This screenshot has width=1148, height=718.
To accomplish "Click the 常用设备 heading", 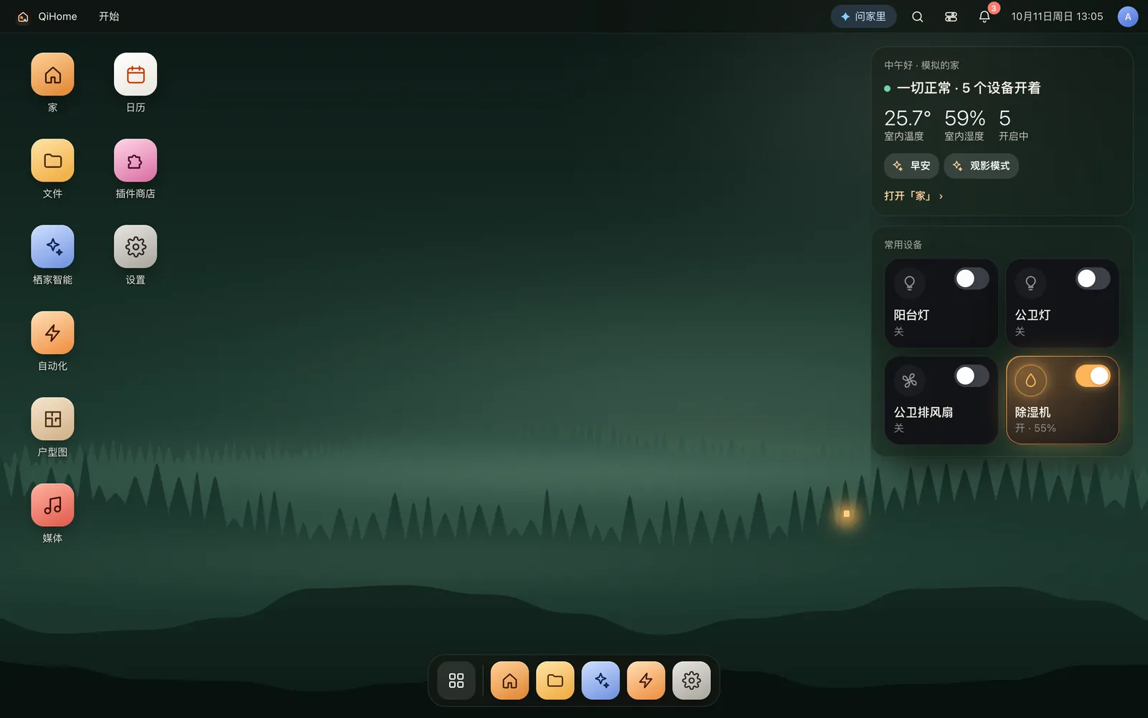I will pyautogui.click(x=903, y=245).
